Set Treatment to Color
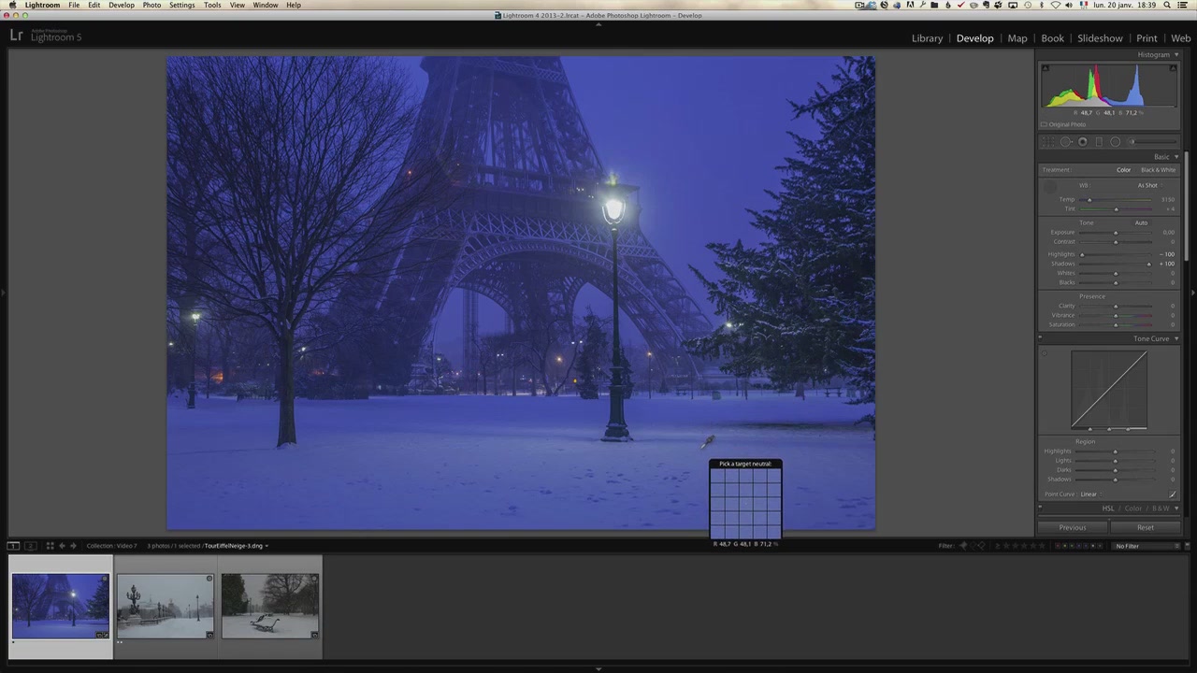 click(1123, 170)
